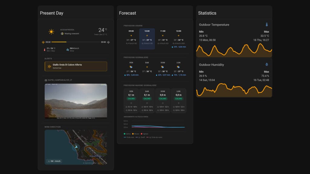Click the sunset icon next to 20:50
The height and width of the screenshot is (174, 310).
pyautogui.click(x=108, y=42)
